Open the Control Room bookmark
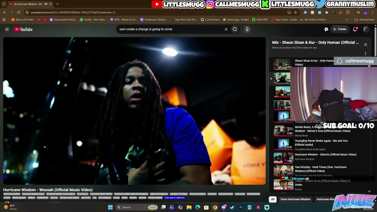This screenshot has height=212, width=377. point(210,20)
